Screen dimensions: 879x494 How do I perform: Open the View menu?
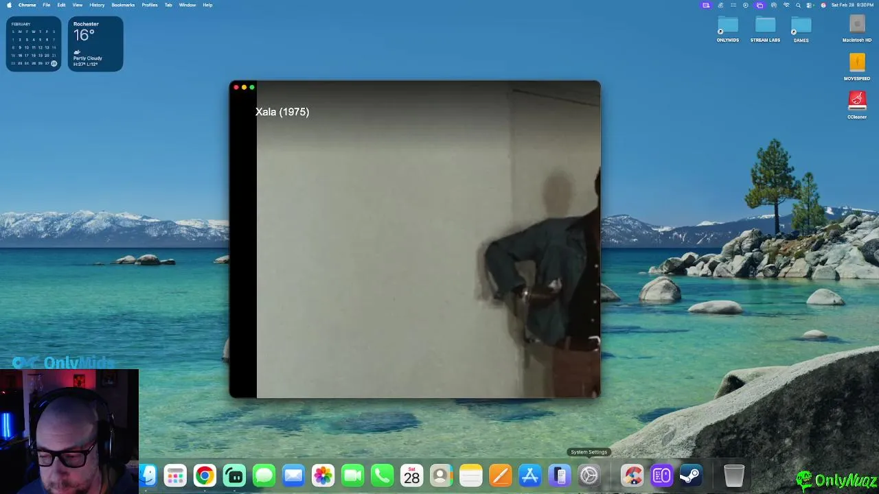[78, 5]
